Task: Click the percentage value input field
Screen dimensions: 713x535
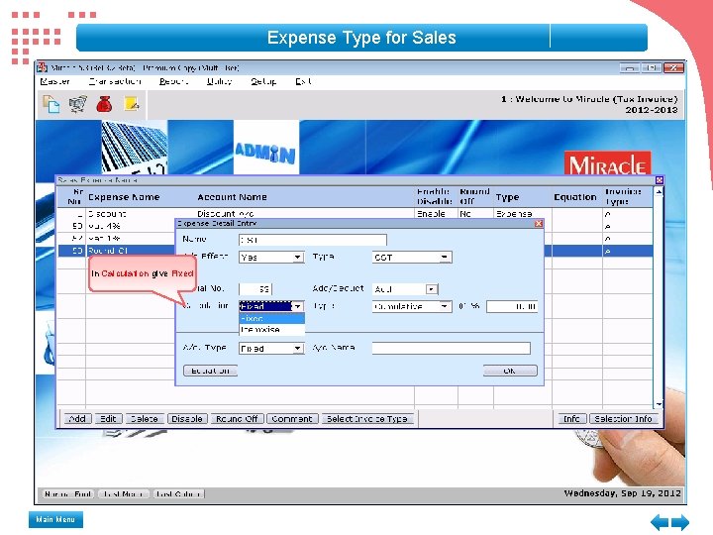Action: [x=512, y=306]
